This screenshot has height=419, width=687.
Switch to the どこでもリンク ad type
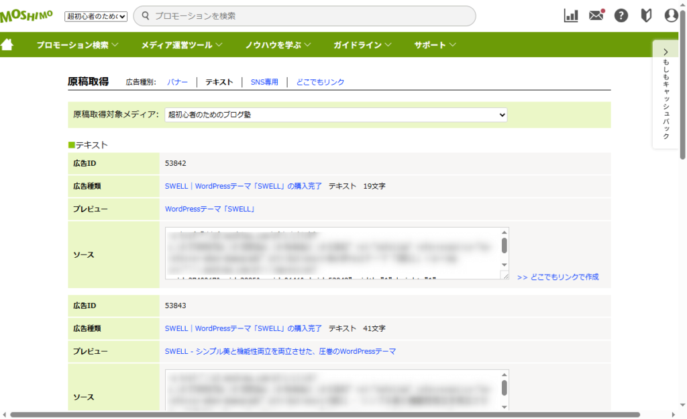tap(320, 82)
